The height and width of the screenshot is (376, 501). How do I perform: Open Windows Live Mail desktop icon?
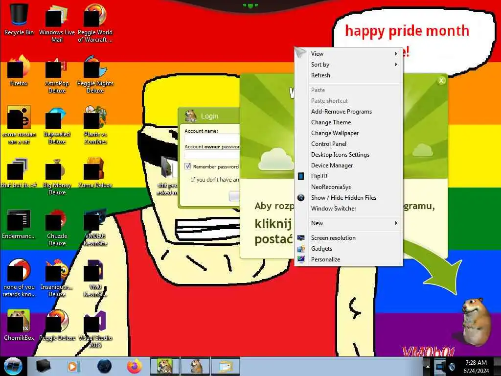coord(57,23)
